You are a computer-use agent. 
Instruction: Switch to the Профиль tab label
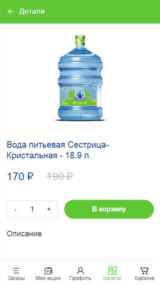pos(80,278)
